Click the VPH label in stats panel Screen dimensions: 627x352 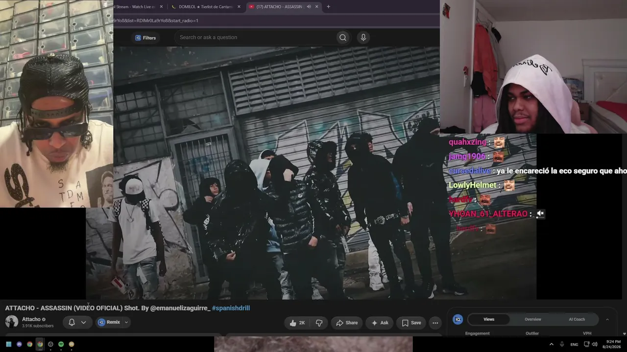[587, 333]
